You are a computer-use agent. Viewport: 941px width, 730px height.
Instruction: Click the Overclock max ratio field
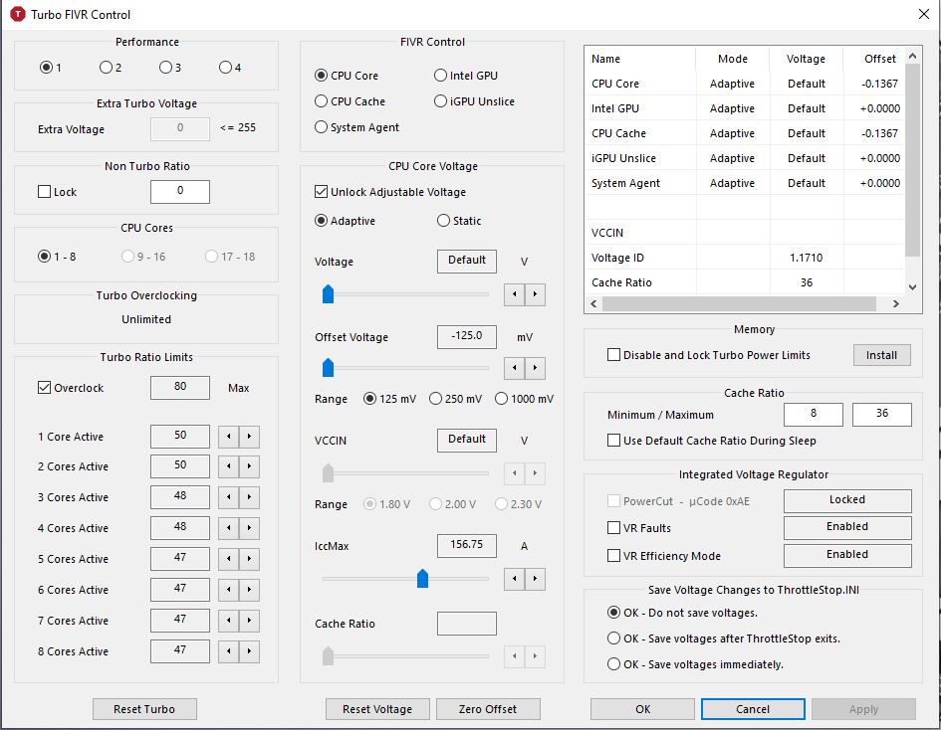pyautogui.click(x=180, y=388)
